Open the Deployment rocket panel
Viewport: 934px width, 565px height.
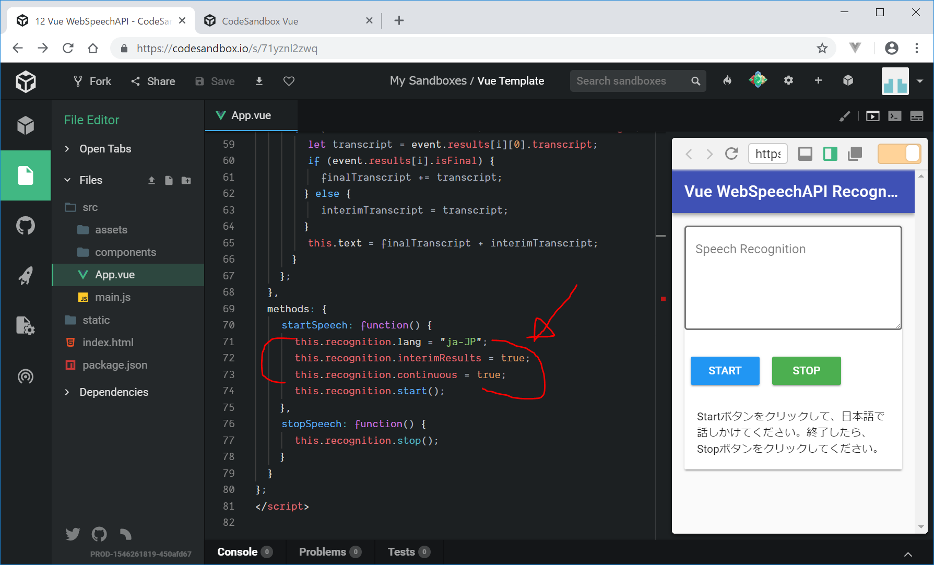tap(25, 276)
